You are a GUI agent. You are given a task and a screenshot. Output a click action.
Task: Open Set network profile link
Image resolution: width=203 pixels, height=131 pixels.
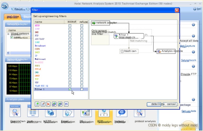189,60
